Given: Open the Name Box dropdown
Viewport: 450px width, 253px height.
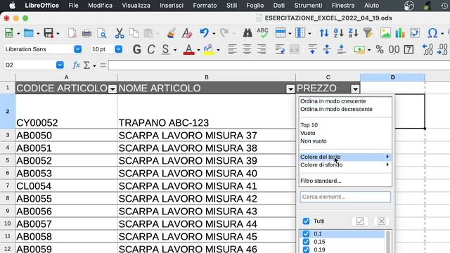Looking at the screenshot, I should click(60, 65).
